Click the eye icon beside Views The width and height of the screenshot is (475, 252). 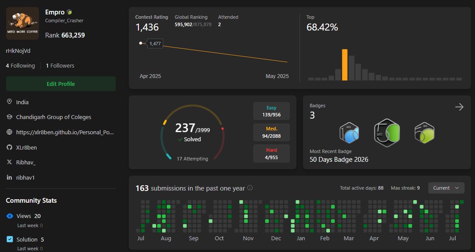coord(10,216)
